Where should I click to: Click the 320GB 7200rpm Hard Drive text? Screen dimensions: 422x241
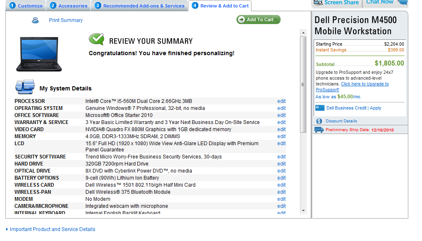[117, 164]
